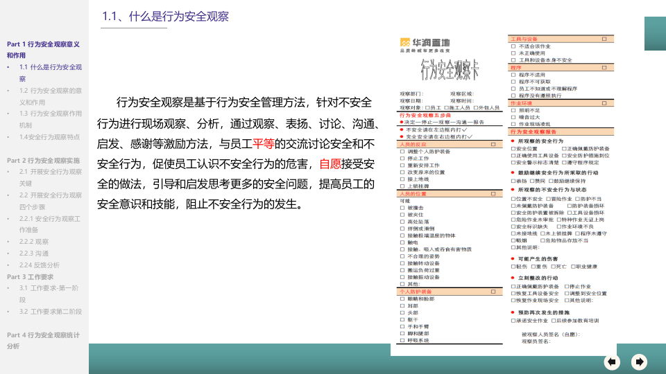
Task: Check the 重新安排工作 box
Action: pyautogui.click(x=402, y=166)
